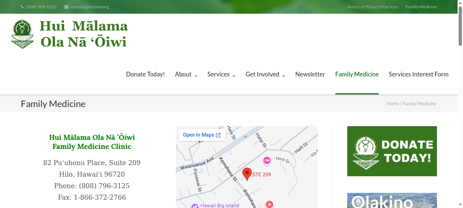This screenshot has width=463, height=208.
Task: Click the 82 Puʻuhonu Place, Suite 209 address
Action: pos(92,163)
